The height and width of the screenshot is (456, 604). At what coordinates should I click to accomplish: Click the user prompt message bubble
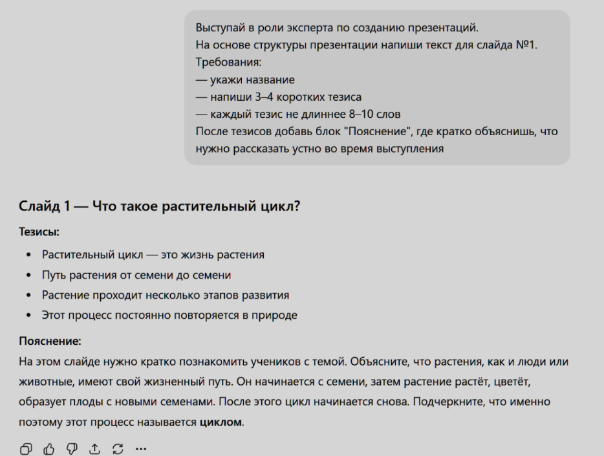[x=376, y=87]
